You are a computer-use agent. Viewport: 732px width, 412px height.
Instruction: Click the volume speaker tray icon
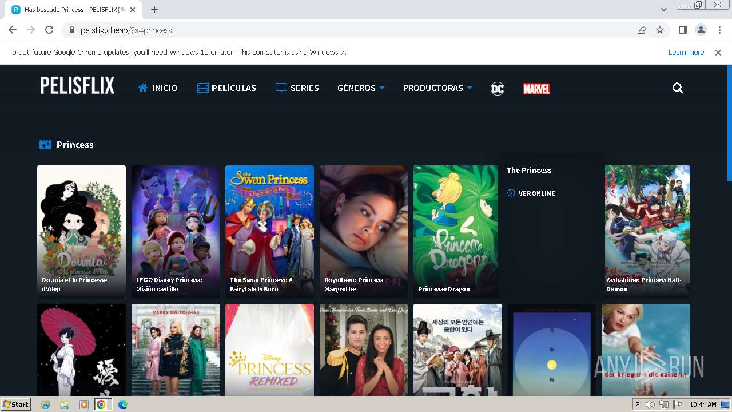[650, 405]
